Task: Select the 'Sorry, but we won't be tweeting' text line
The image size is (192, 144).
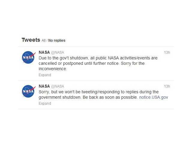Action: pyautogui.click(x=99, y=92)
